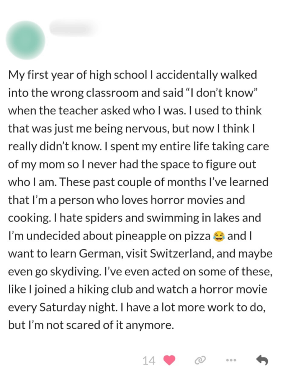292x379 pixels.
Task: Reply using the curved arrow icon
Action: click(262, 360)
